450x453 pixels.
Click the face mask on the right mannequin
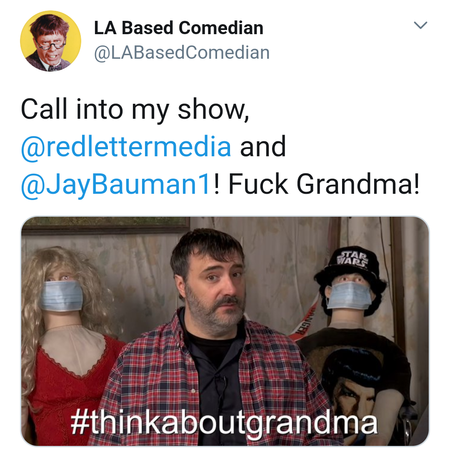(x=349, y=295)
